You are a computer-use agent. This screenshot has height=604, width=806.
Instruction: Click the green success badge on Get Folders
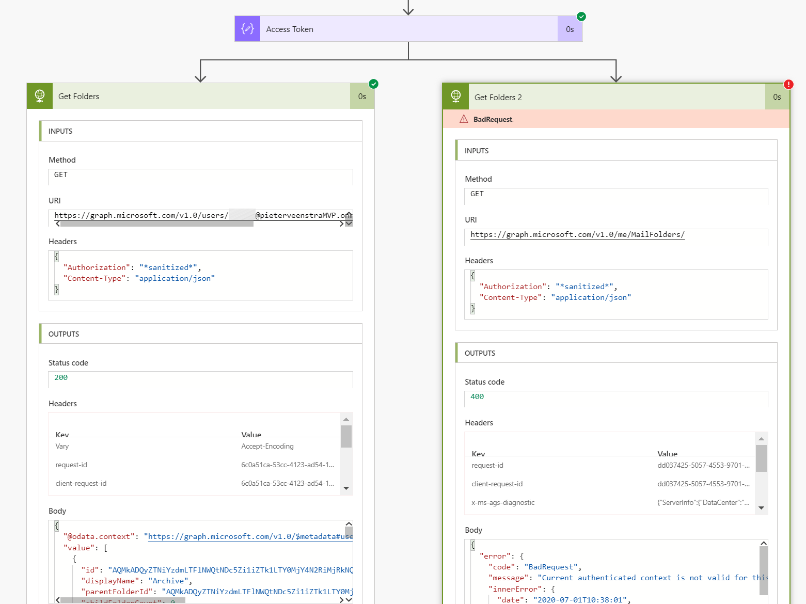click(x=374, y=84)
